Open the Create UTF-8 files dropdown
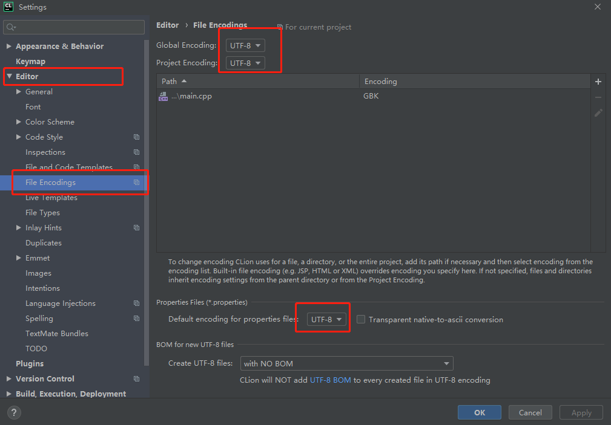611x425 pixels. tap(347, 363)
